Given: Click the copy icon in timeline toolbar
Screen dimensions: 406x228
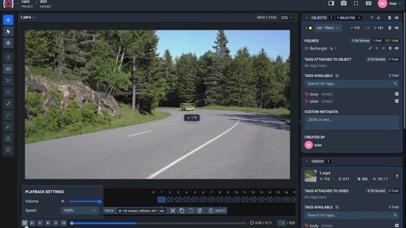Looking at the screenshot, I should [182, 211].
